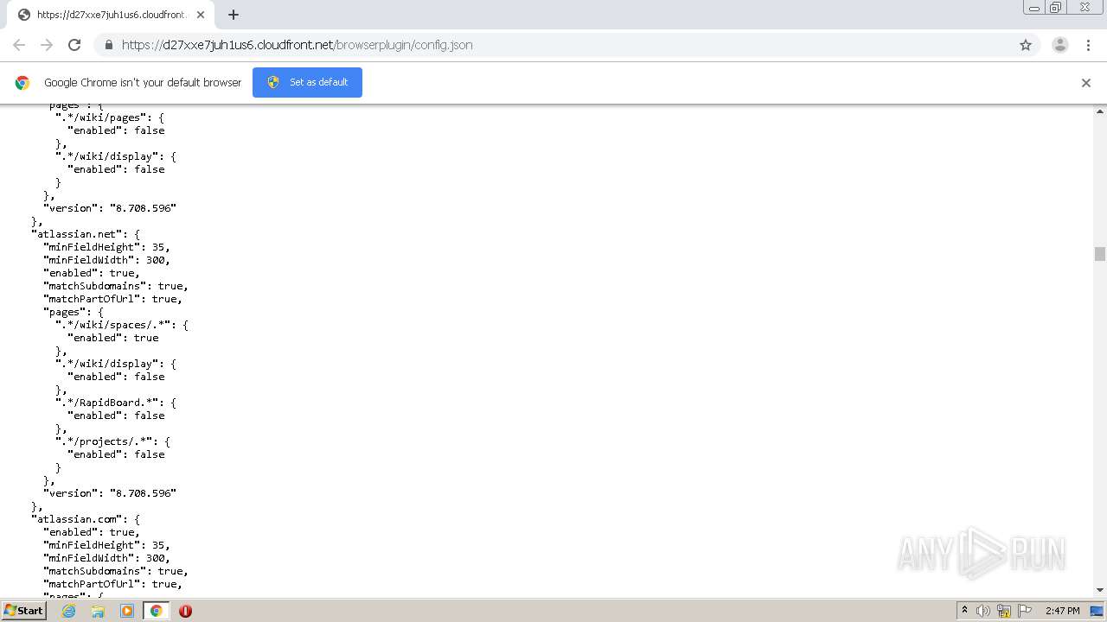Click "version": "8.708.596" above atlassian.net
The height and width of the screenshot is (622, 1107).
(x=110, y=208)
